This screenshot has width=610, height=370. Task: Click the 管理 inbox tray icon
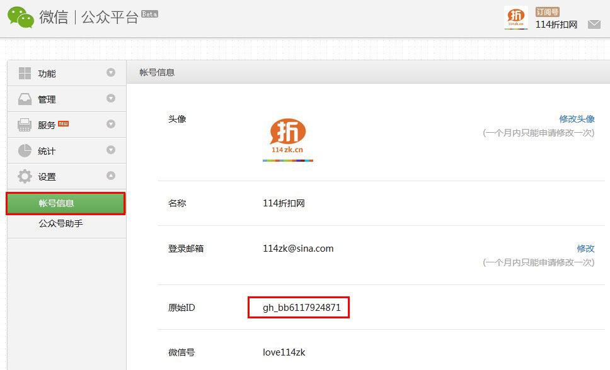coord(25,99)
